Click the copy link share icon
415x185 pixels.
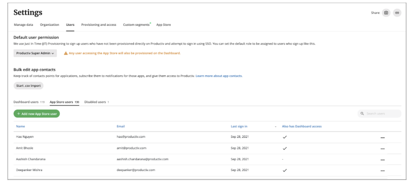coord(397,13)
